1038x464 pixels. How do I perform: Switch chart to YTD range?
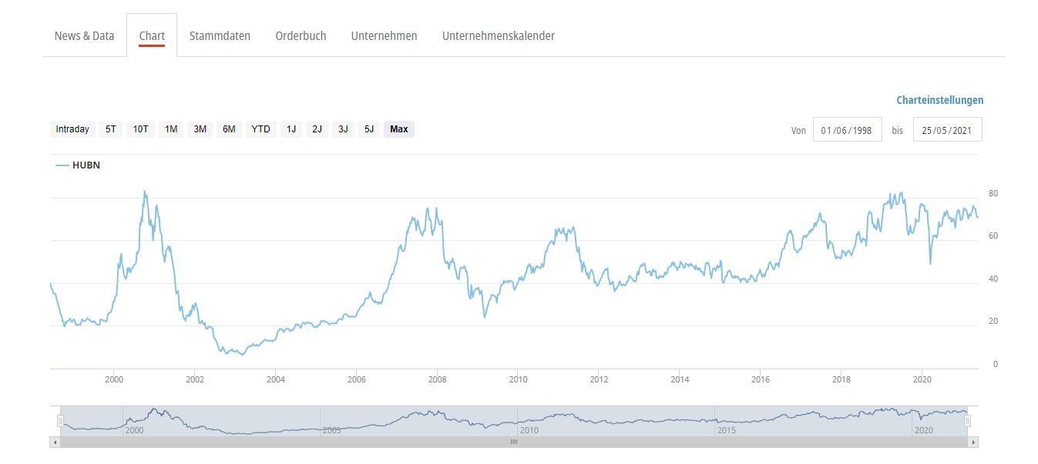261,129
